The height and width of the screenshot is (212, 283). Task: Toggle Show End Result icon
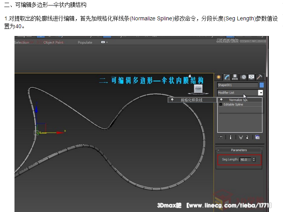point(231,137)
